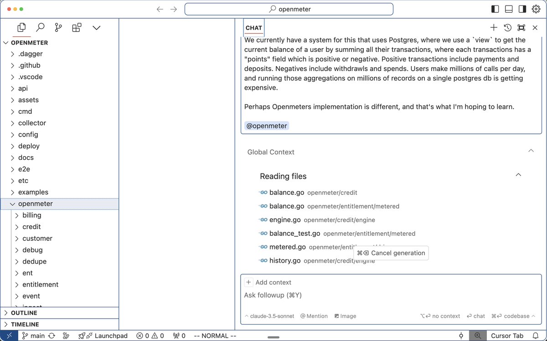
Task: Synchronize changes icon in status bar
Action: [52, 336]
